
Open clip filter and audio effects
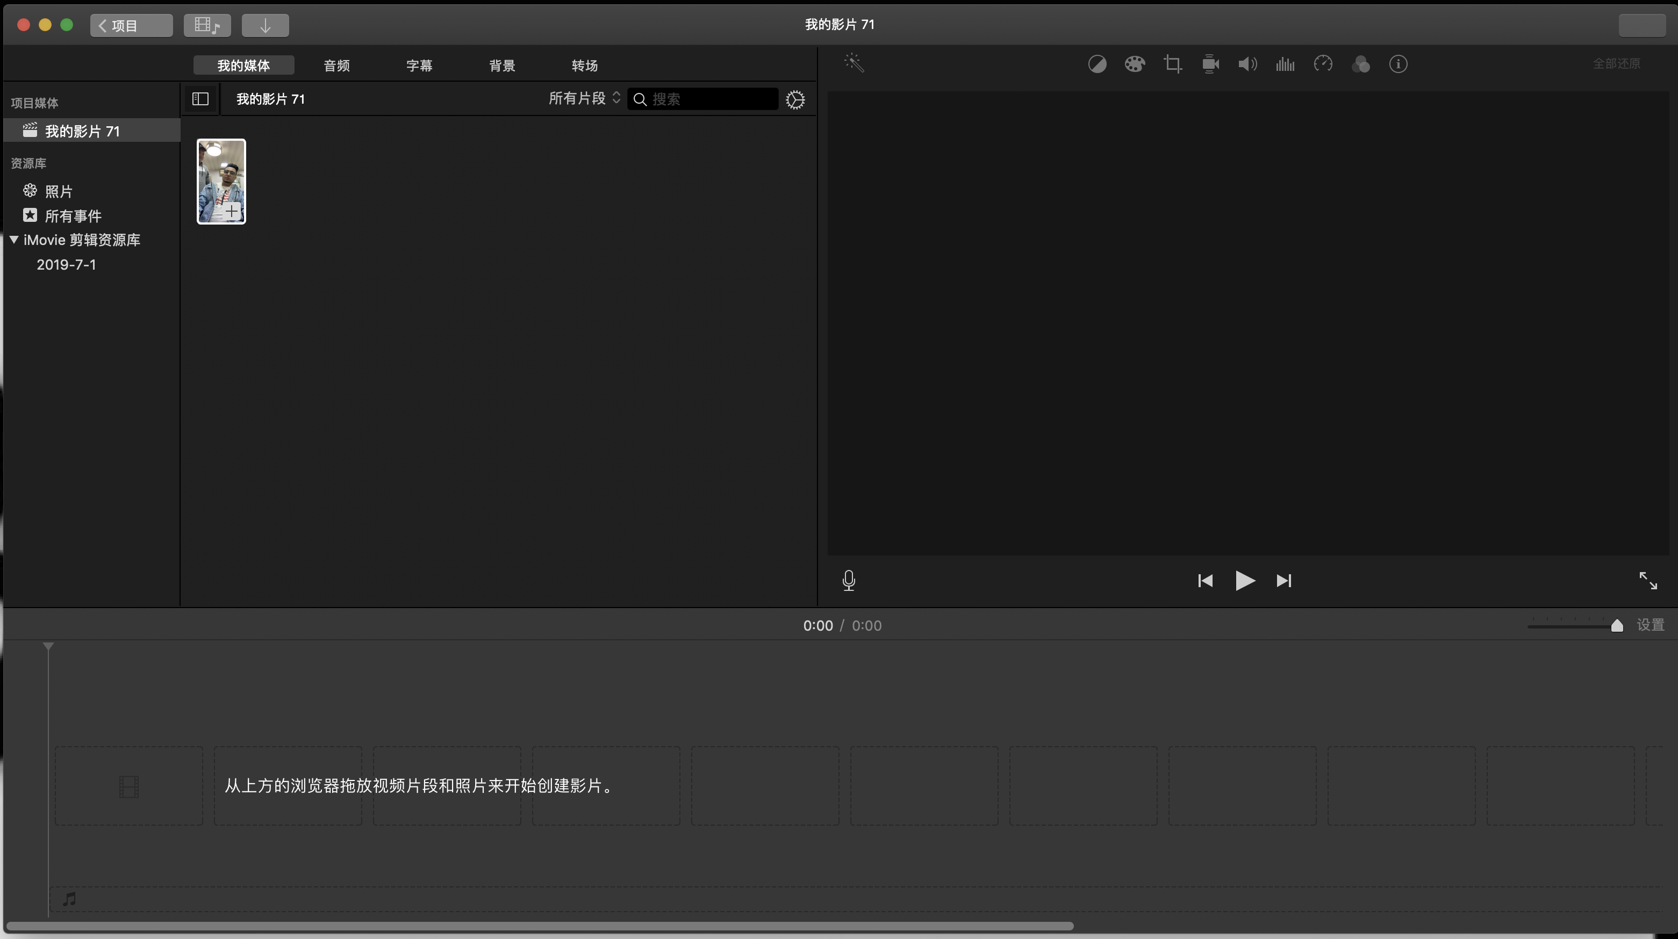click(x=1360, y=64)
